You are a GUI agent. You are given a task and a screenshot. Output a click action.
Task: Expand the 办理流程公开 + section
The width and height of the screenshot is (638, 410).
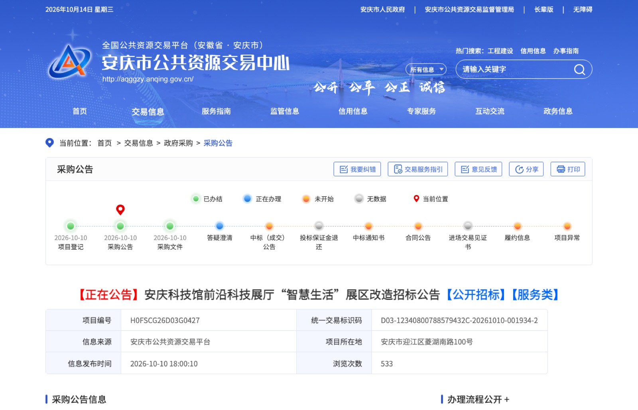(x=478, y=399)
